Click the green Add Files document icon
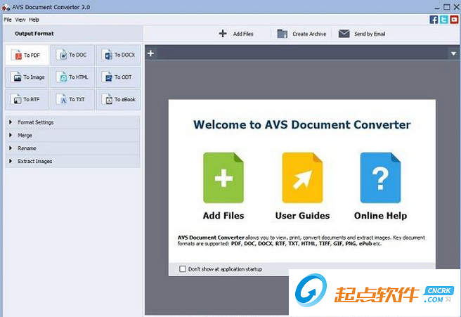The height and width of the screenshot is (317, 461). pos(223,178)
